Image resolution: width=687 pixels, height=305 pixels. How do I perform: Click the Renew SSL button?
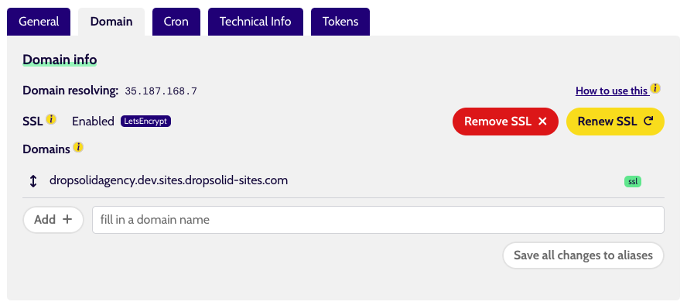click(616, 122)
